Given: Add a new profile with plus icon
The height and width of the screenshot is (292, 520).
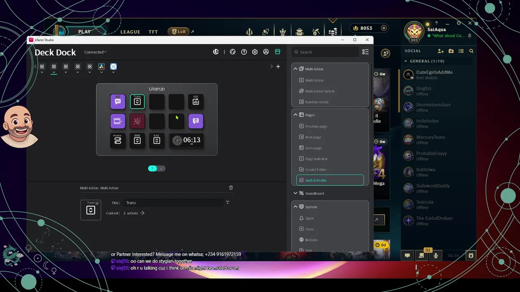Looking at the screenshot, I should click(x=278, y=67).
